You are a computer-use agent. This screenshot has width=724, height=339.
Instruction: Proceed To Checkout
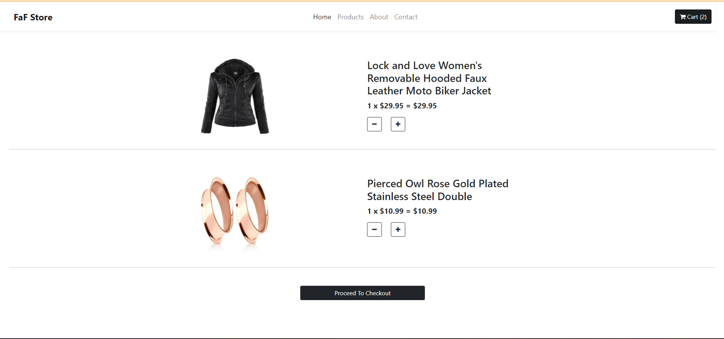point(363,293)
